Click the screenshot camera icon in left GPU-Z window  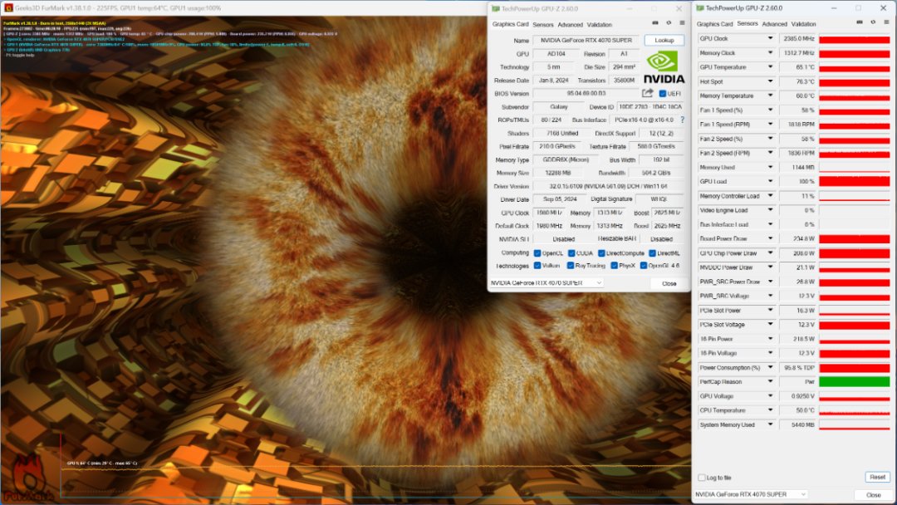point(655,23)
